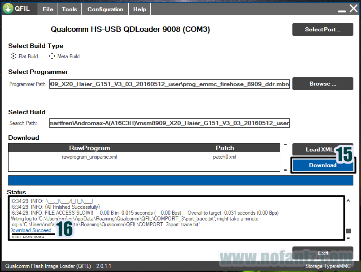
Task: Open the Tools menu
Action: (x=69, y=9)
